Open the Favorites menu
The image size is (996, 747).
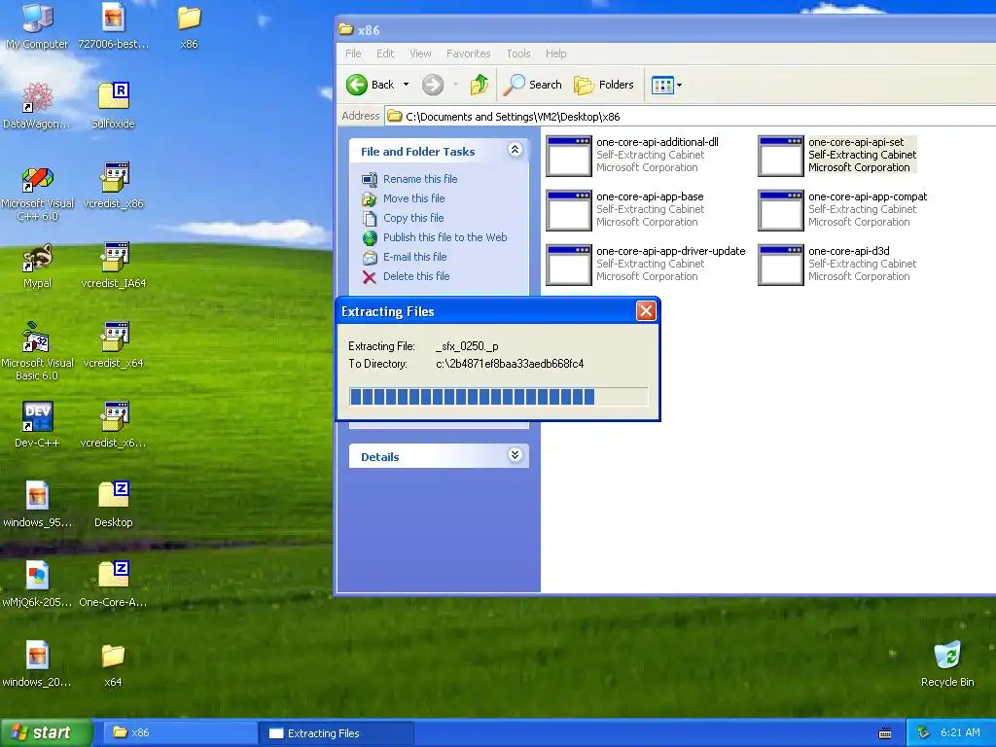pyautogui.click(x=468, y=53)
